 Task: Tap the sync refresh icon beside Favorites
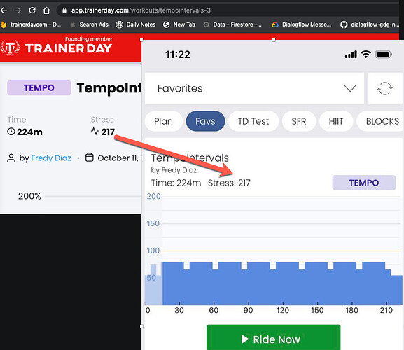[x=384, y=89]
